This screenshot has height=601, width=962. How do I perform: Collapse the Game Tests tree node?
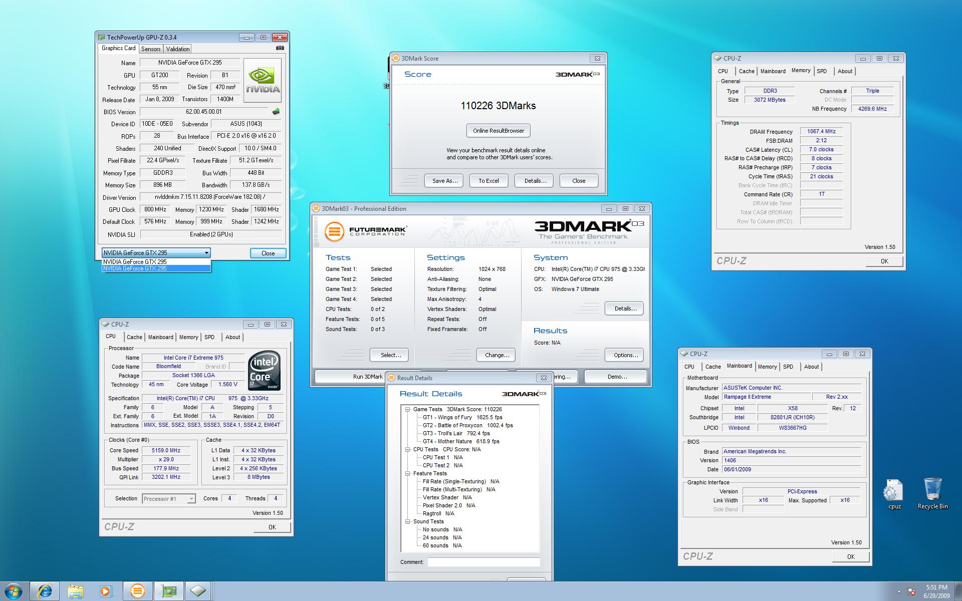tap(408, 409)
